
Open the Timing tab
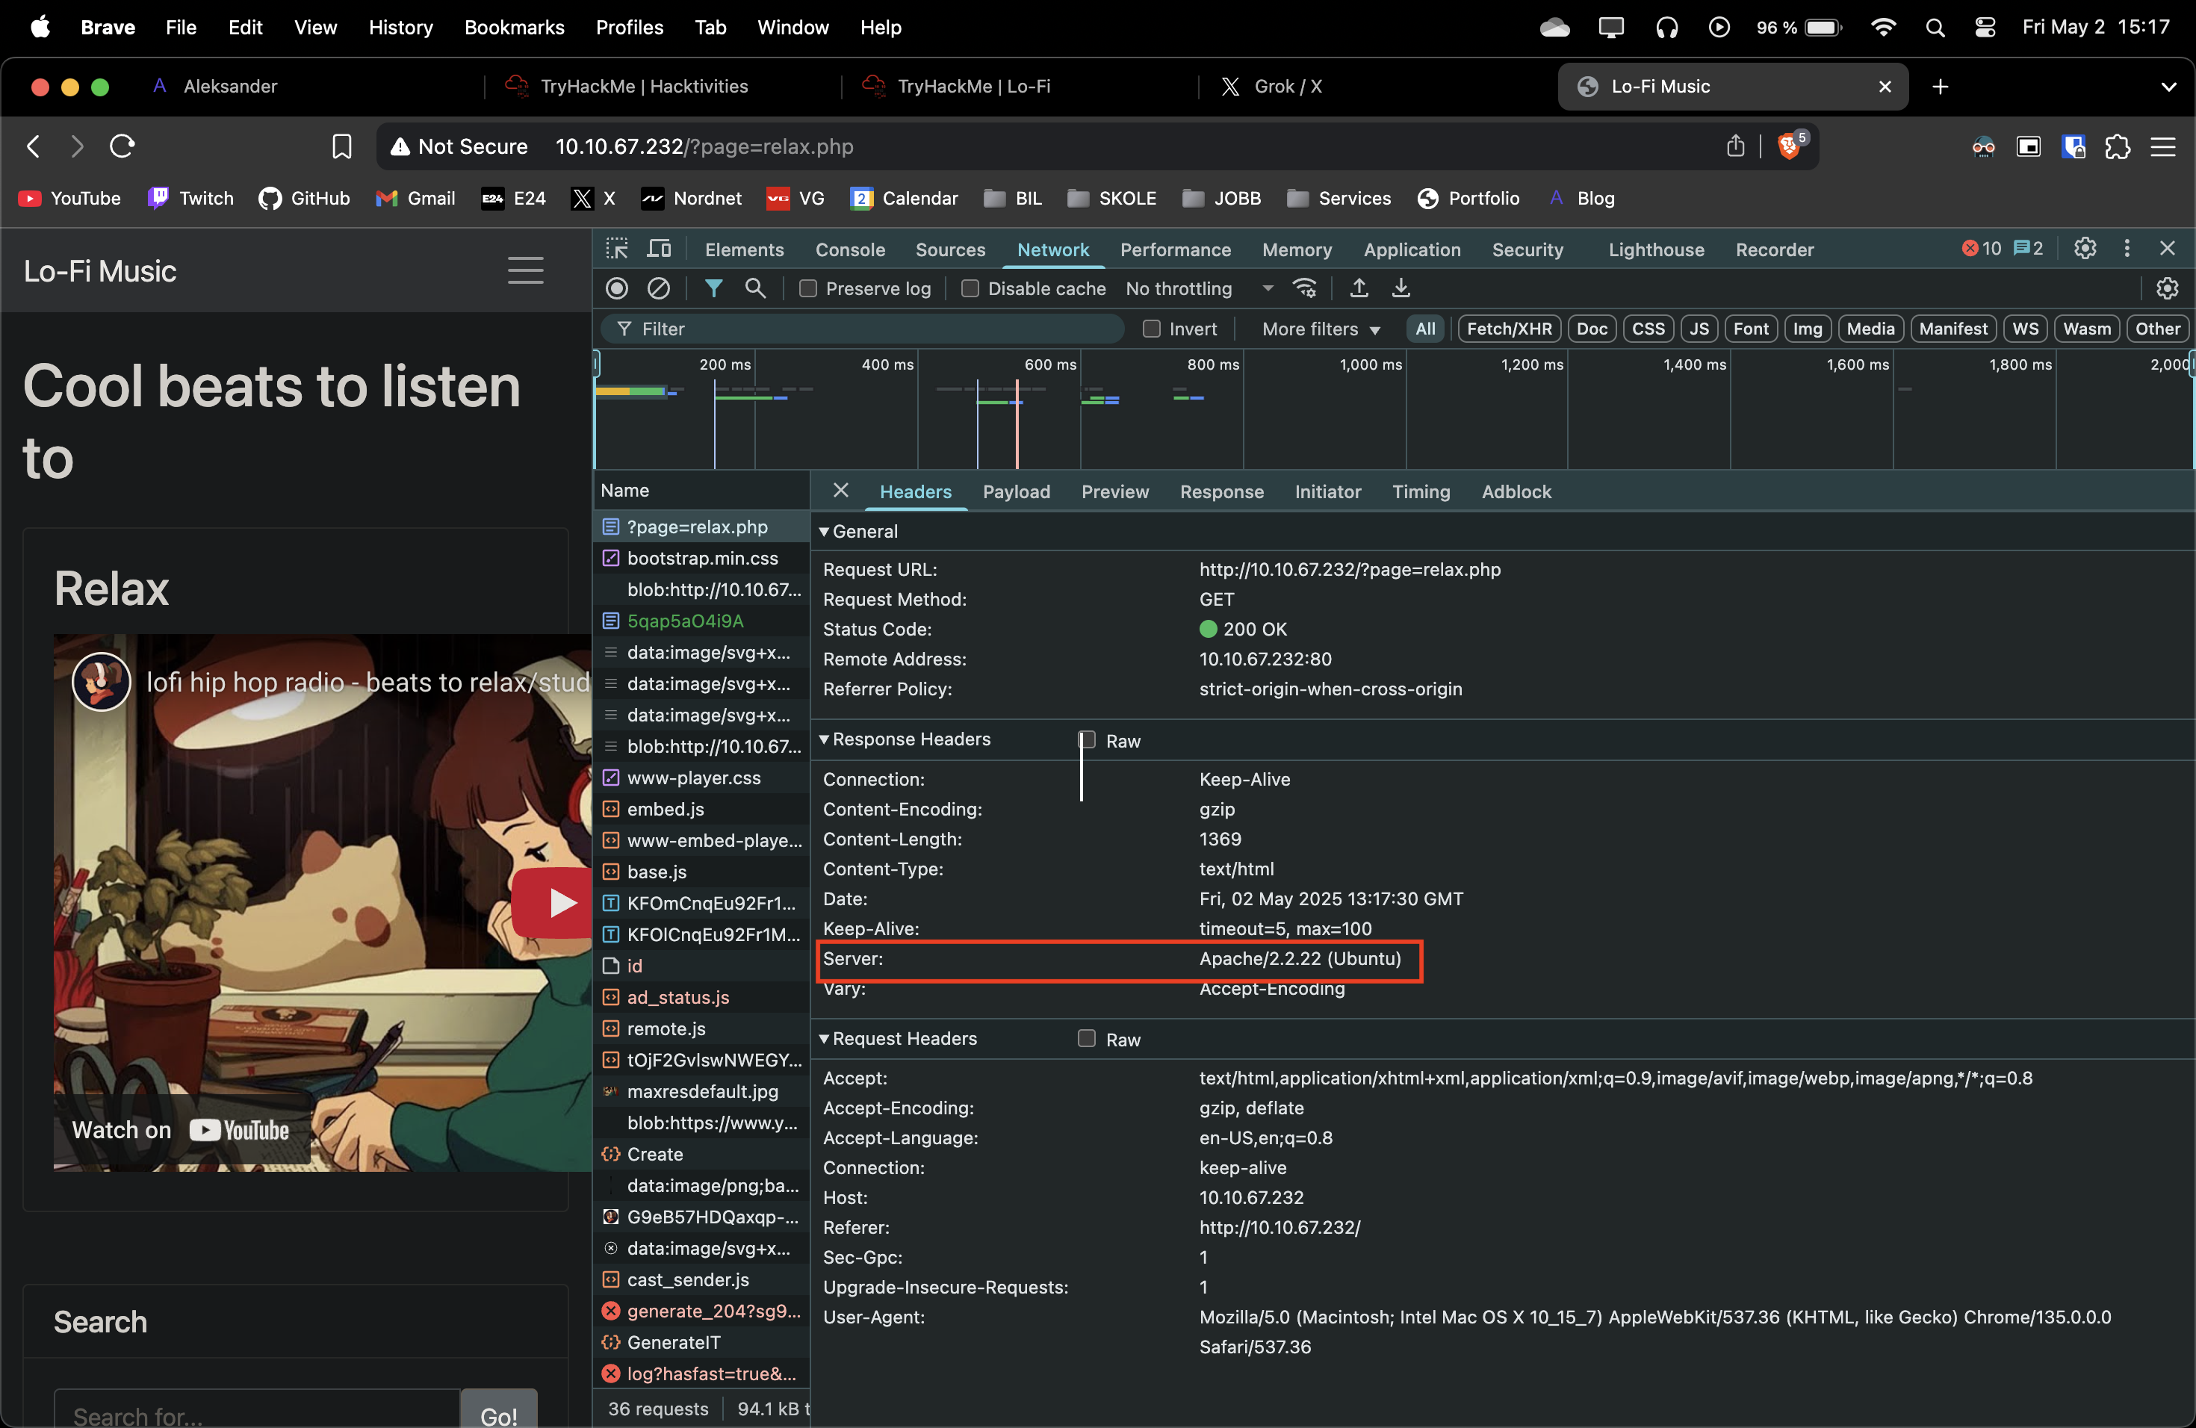tap(1420, 491)
